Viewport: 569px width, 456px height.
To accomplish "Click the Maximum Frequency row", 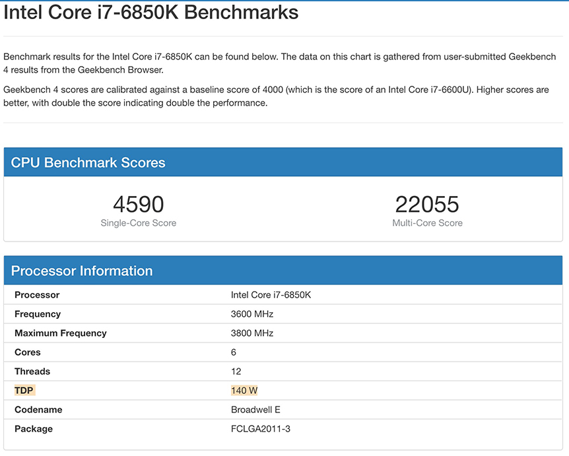I will [60, 333].
